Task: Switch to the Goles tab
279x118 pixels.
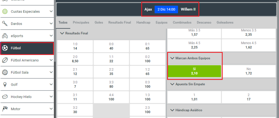Action: (99, 22)
